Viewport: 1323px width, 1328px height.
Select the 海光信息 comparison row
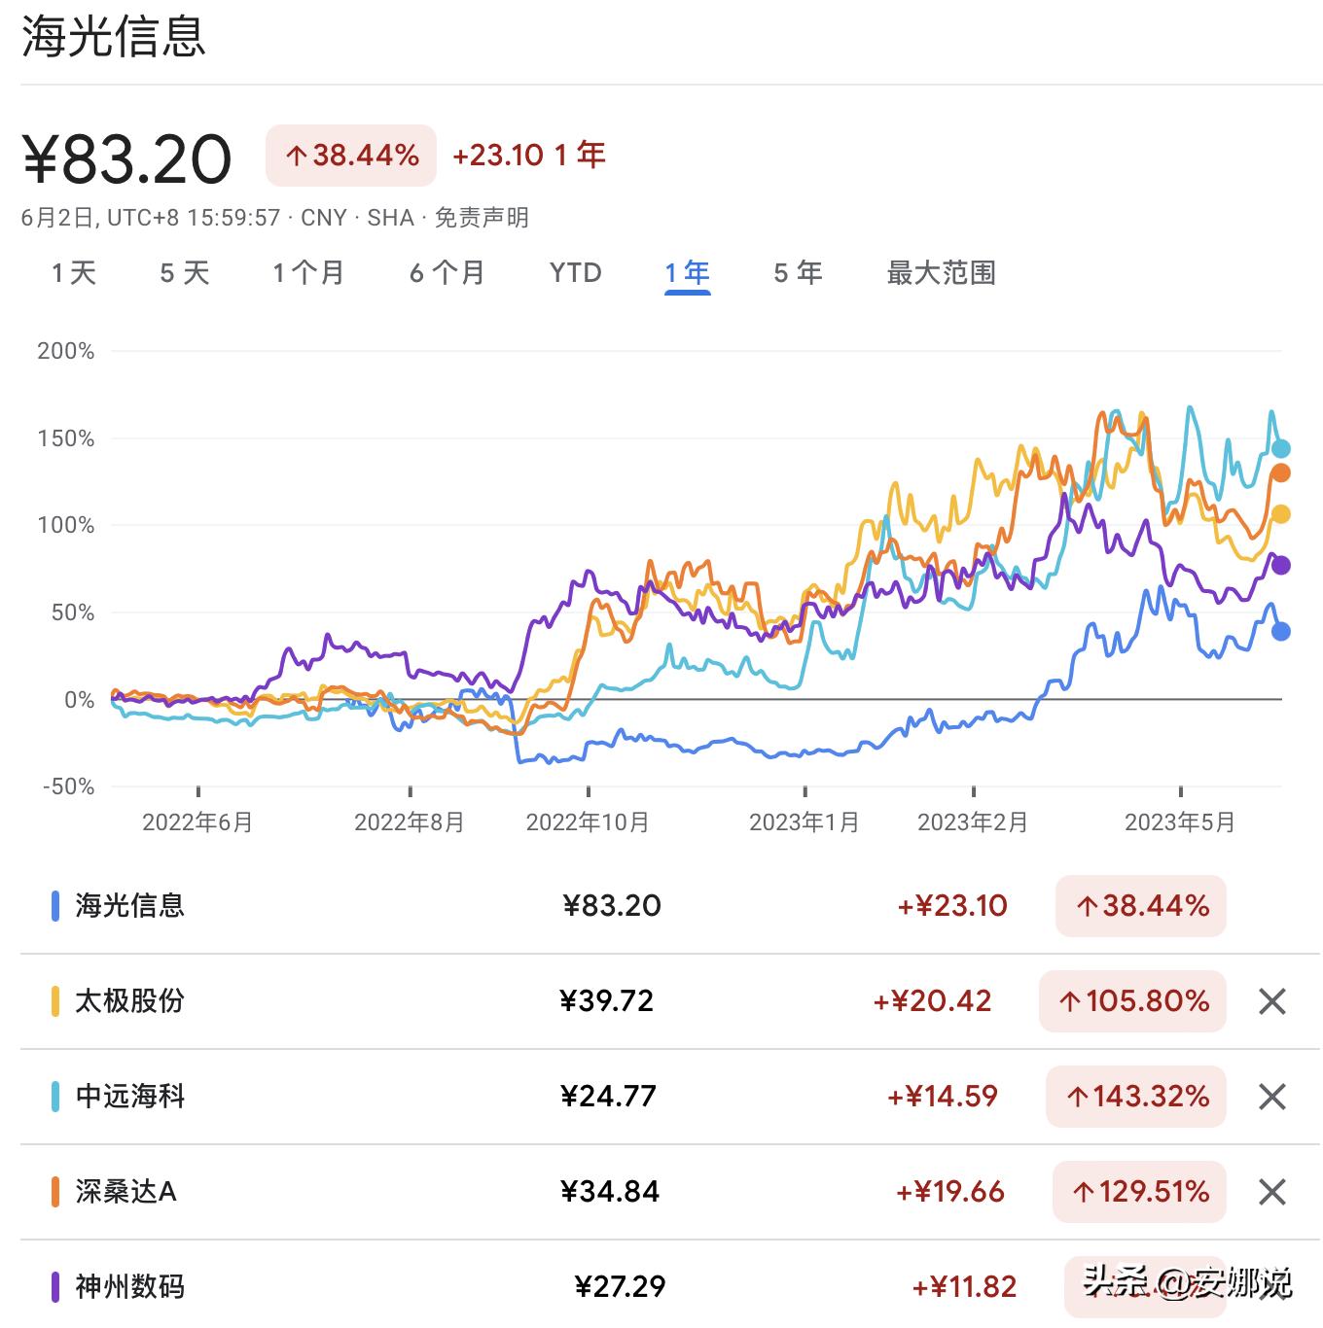click(389, 905)
